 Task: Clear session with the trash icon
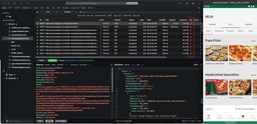pos(28,3)
